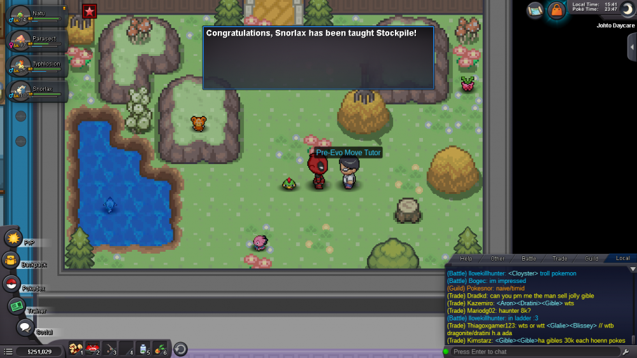Open the Trainer card icon
Viewport: 637px width, 358px height.
pos(17,306)
